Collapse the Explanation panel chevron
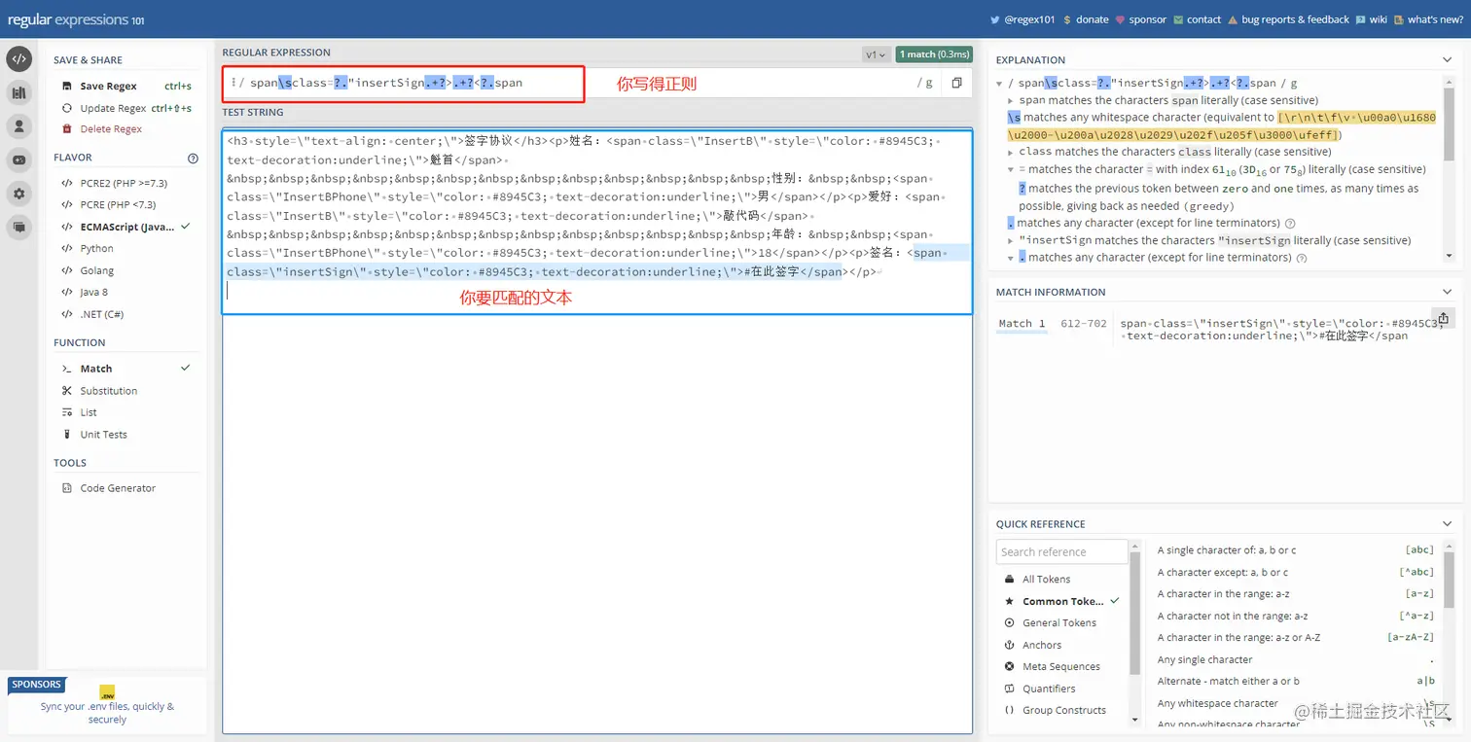 click(1447, 60)
